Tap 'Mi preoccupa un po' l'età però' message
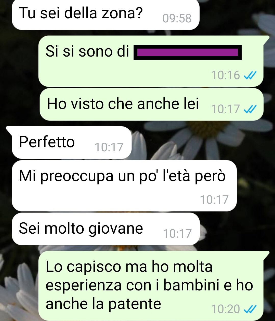This screenshot has height=321, width=275. [x=124, y=186]
